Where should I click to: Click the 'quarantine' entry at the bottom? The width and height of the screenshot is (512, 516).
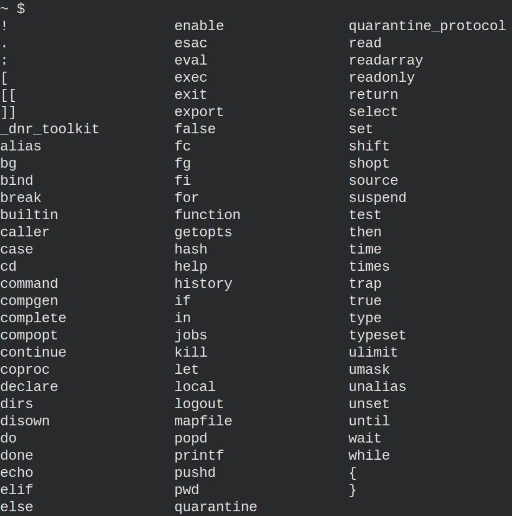coord(216,507)
